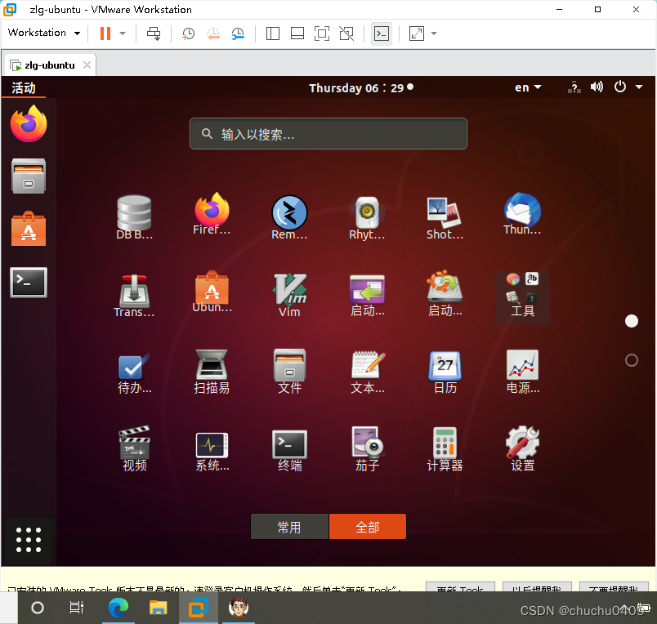The image size is (657, 624).
Task: Enter full screen mode
Action: tap(322, 33)
